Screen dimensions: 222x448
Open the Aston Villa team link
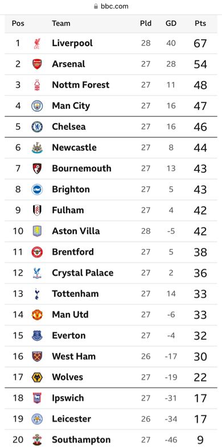click(76, 231)
